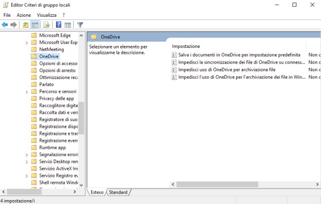Open the ? help menu
Viewport: 321px width, 204px height.
(64, 15)
